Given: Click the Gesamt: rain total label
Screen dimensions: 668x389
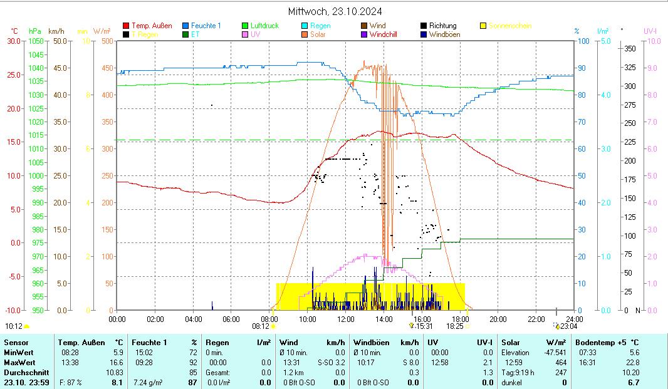Looking at the screenshot, I should pos(217,372).
